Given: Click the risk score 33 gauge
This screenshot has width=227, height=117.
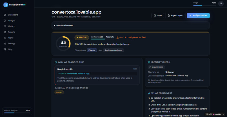Looking at the screenshot, I should [x=63, y=44].
